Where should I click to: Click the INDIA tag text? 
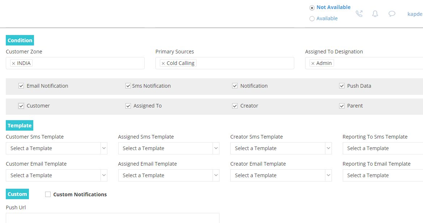24,63
